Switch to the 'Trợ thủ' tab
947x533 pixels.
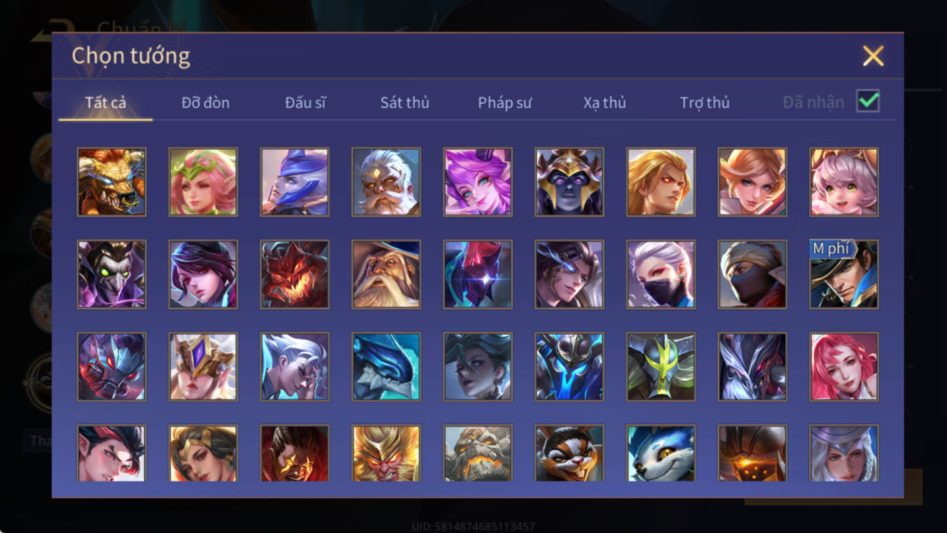(705, 102)
